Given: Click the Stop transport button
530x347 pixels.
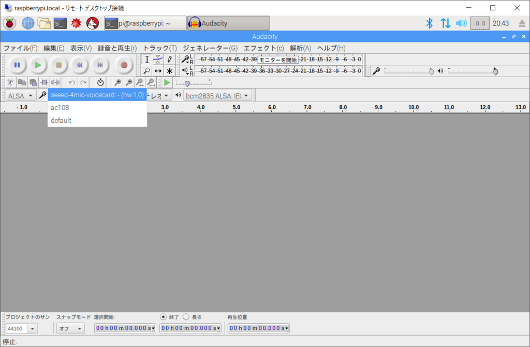Looking at the screenshot, I should (59, 65).
